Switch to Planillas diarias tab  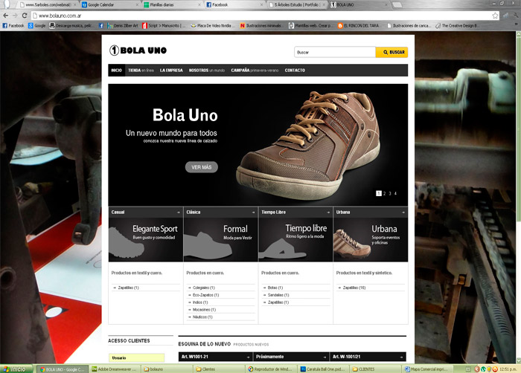click(x=170, y=5)
